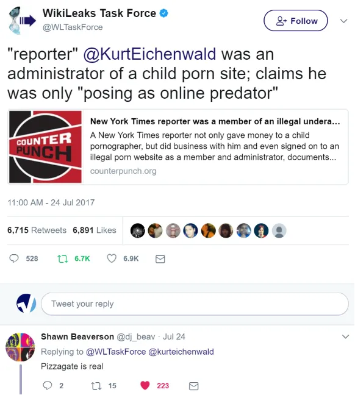Image resolution: width=355 pixels, height=395 pixels.
Task: Open the WikiLeaks Task Force profile avatar
Action: coord(22,21)
